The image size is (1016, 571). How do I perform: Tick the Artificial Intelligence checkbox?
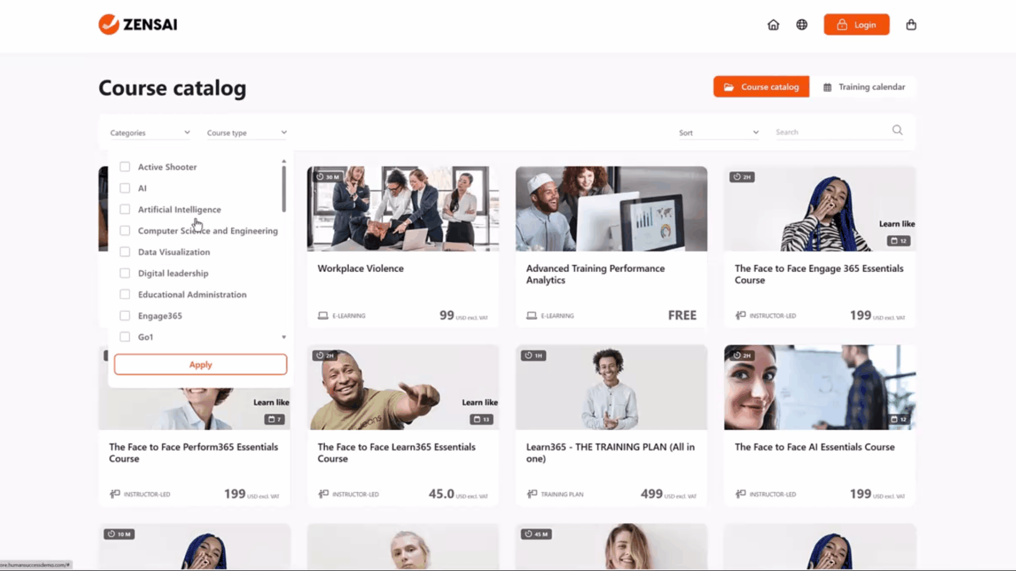pyautogui.click(x=125, y=209)
